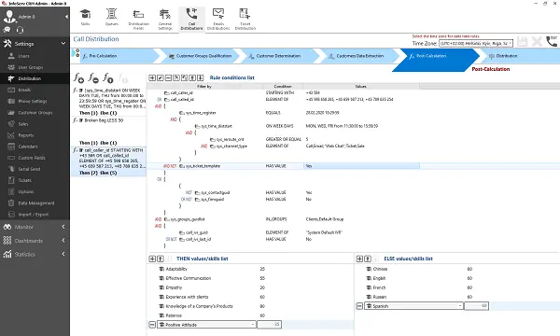Open Users in the sidebar
560x336 pixels.
point(35,56)
